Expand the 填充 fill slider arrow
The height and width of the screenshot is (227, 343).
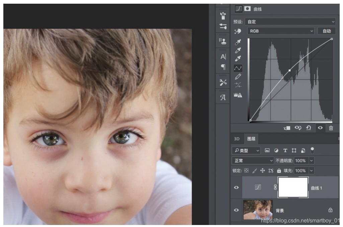pos(312,170)
